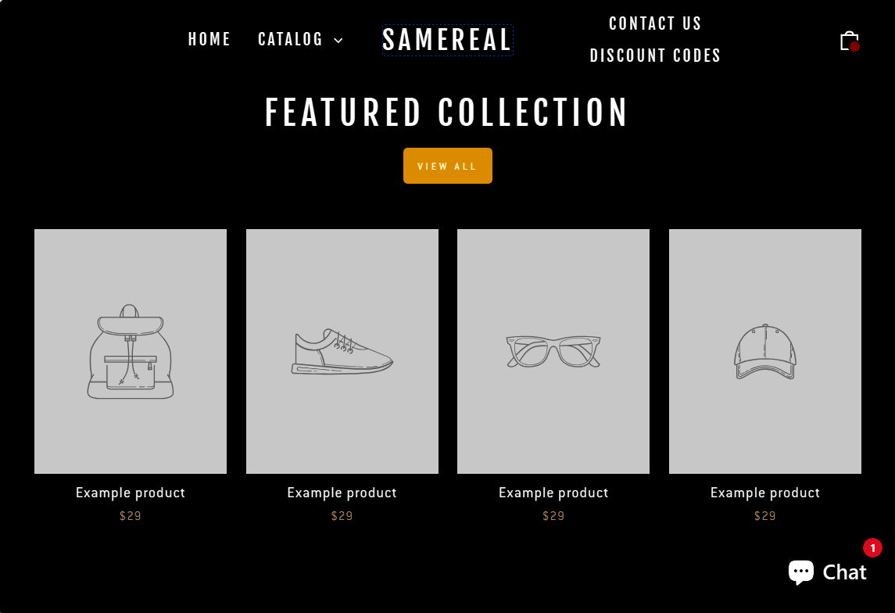
Task: Open Example product title under sunglasses
Action: click(553, 493)
